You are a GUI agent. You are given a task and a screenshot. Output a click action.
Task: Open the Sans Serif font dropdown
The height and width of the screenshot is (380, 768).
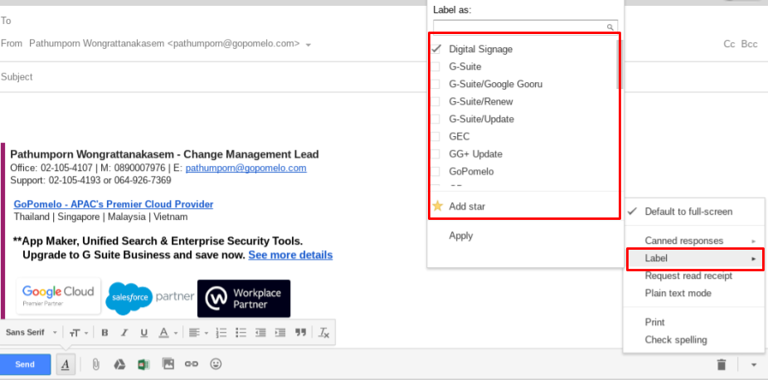[32, 333]
